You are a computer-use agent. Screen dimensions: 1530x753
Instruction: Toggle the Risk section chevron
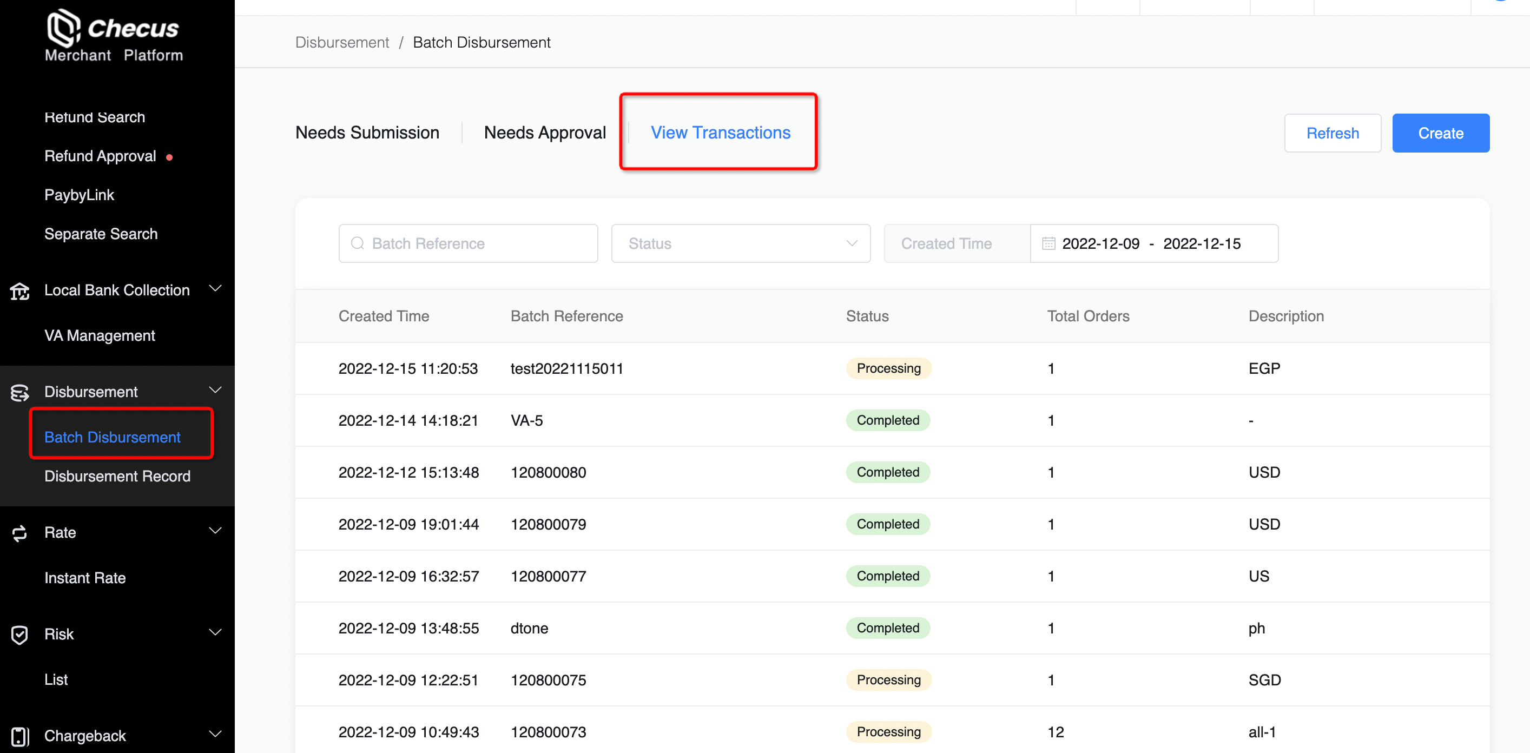tap(216, 632)
